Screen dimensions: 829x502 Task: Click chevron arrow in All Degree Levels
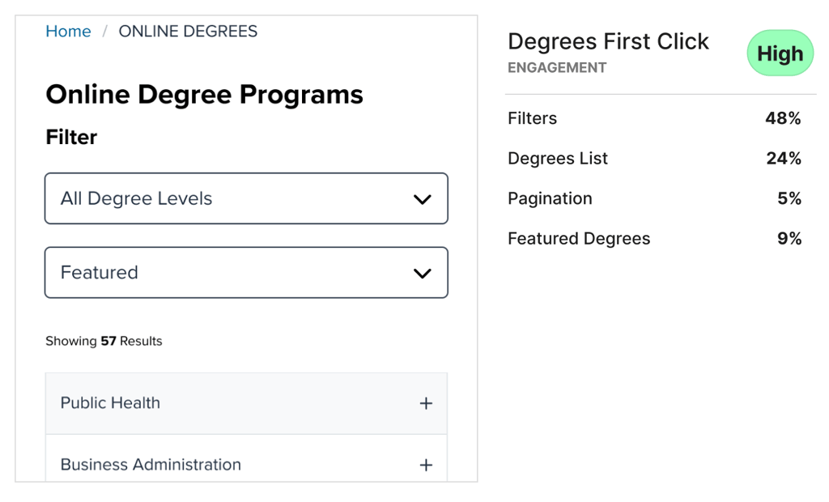(422, 199)
